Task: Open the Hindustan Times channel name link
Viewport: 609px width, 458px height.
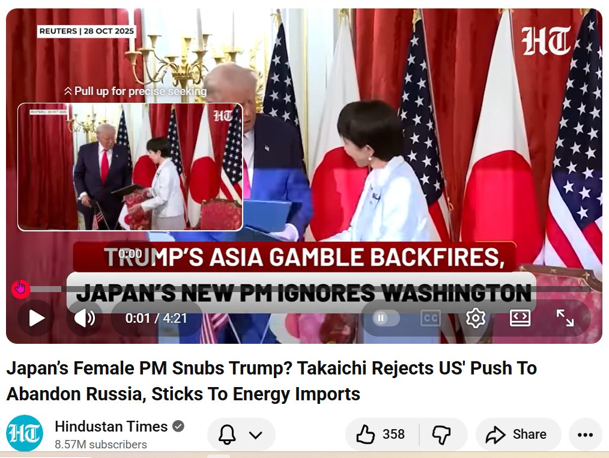Action: tap(111, 427)
